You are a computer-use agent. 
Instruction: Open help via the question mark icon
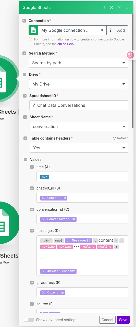pyautogui.click(x=119, y=8)
